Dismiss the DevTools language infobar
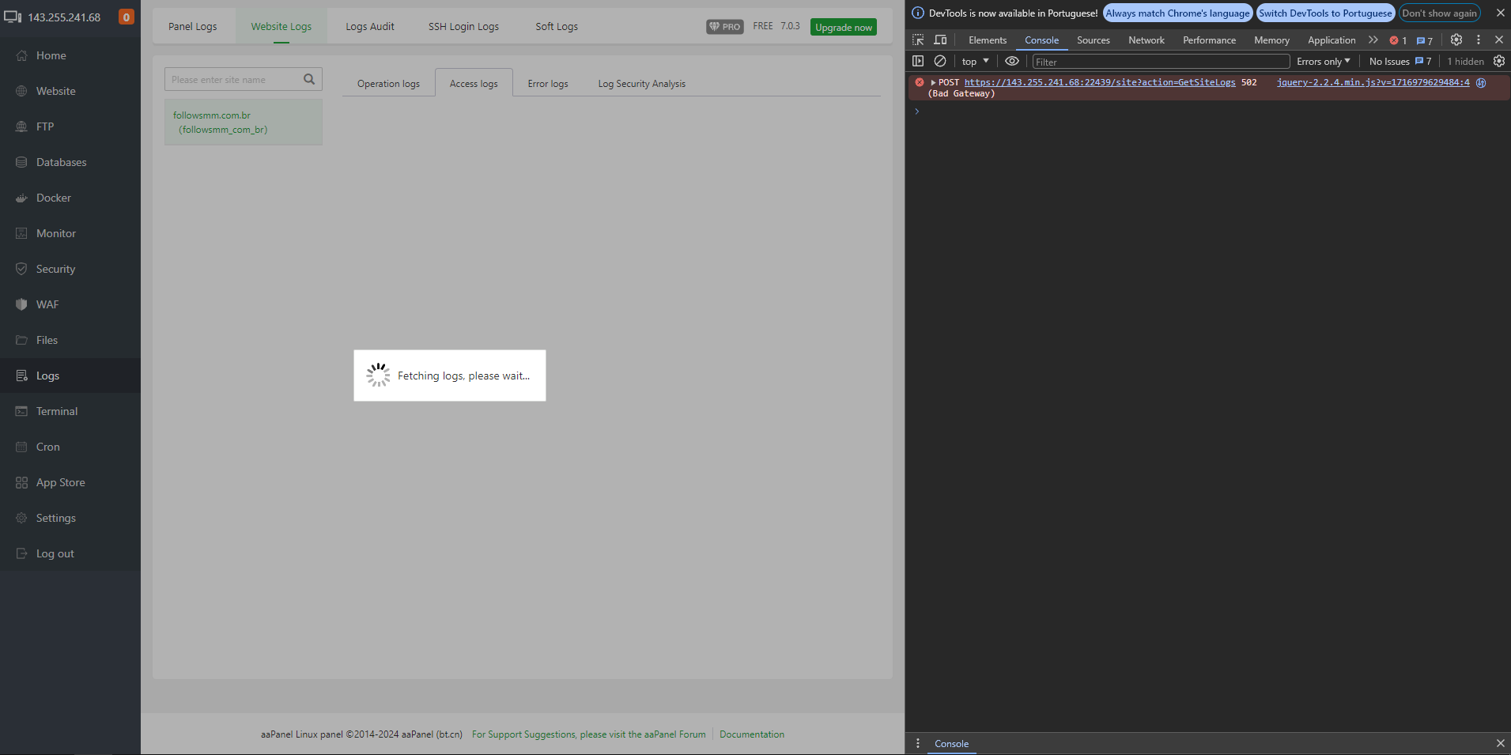 click(1500, 13)
